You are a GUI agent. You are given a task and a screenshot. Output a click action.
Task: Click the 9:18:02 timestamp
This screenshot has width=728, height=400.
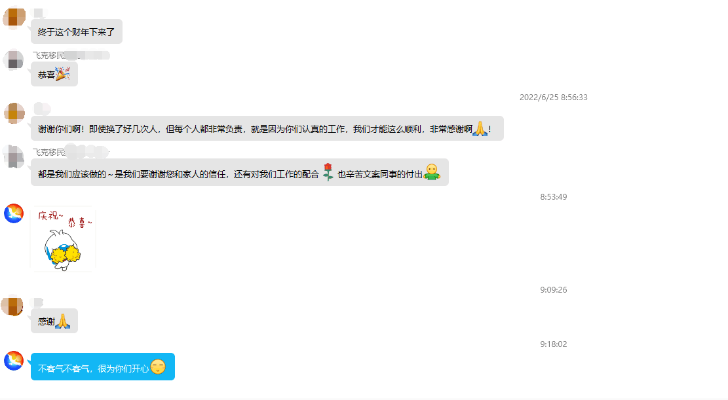click(x=553, y=344)
